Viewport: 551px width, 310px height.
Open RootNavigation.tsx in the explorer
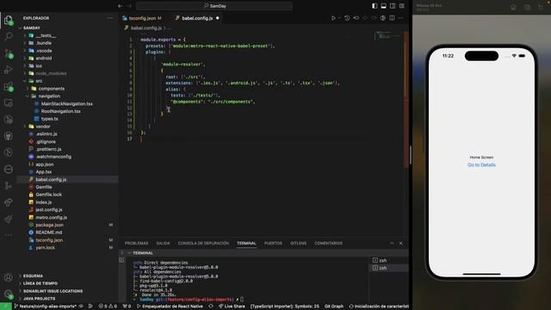pos(60,111)
